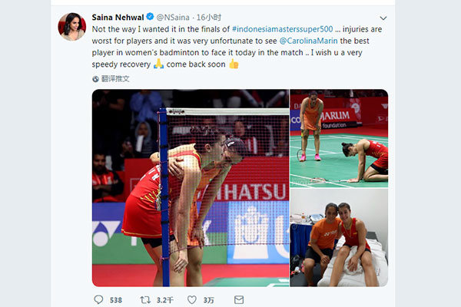This screenshot has height=307, width=461.
Task: Open Saina Nehwal's profile avatar
Action: [72, 26]
